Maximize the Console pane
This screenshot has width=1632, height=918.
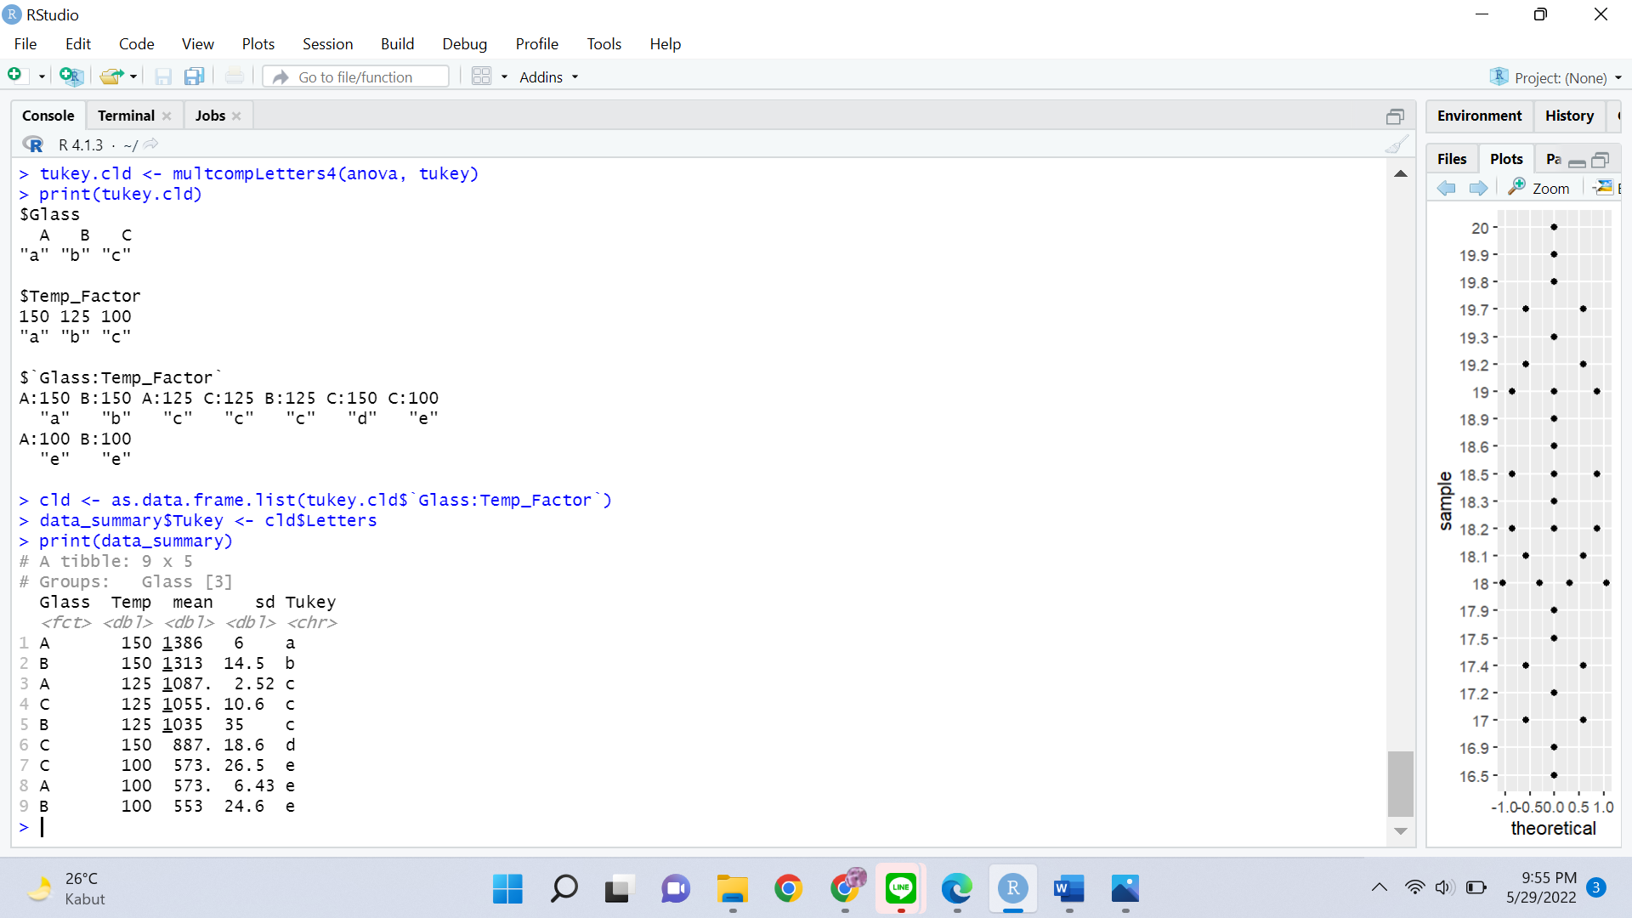(x=1395, y=116)
